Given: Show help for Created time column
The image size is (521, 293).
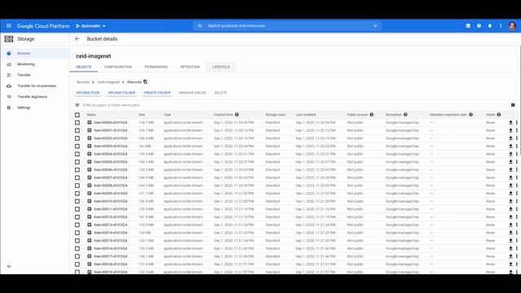Looking at the screenshot, I should (x=237, y=115).
